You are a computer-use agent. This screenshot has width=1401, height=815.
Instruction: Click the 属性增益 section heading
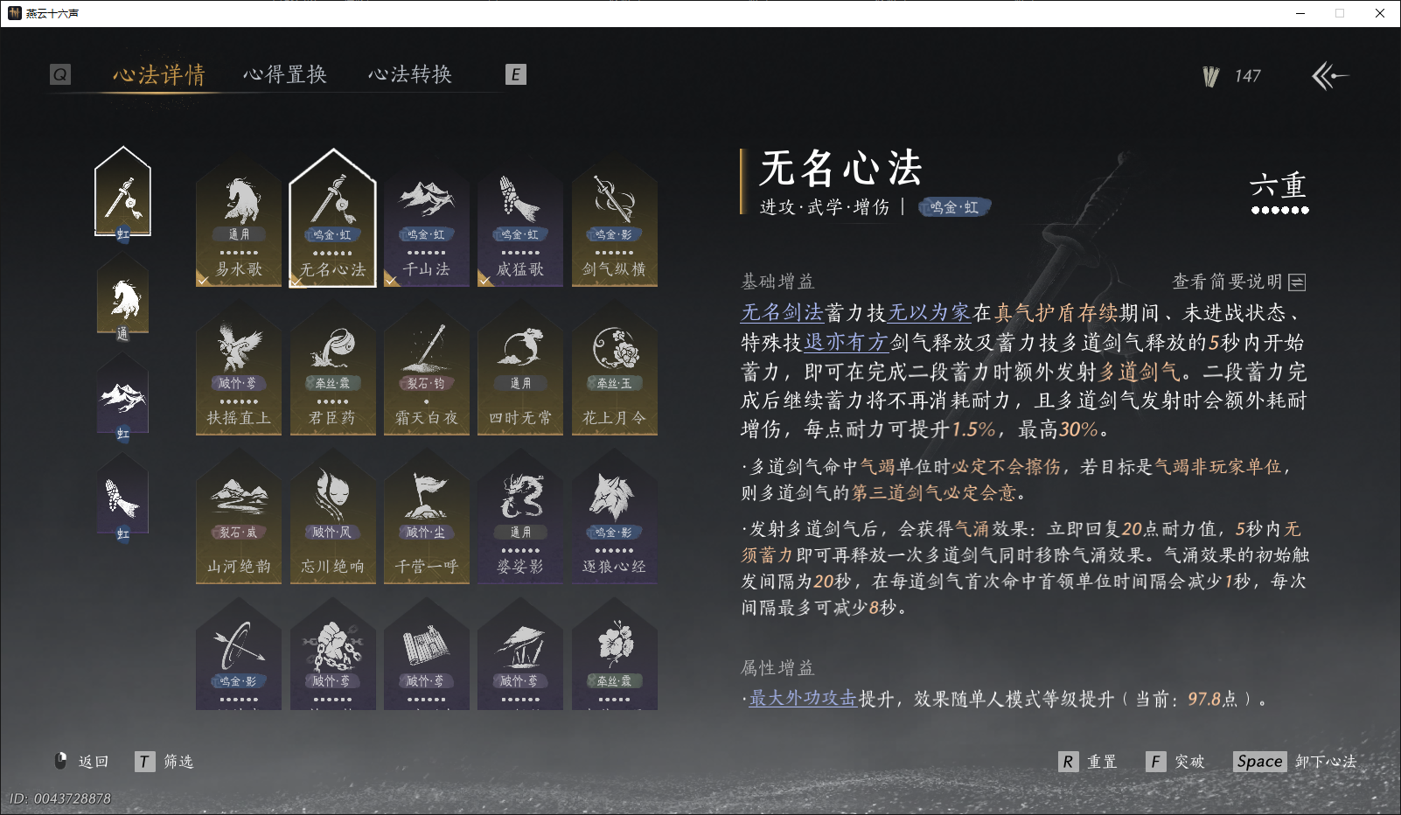(x=777, y=668)
